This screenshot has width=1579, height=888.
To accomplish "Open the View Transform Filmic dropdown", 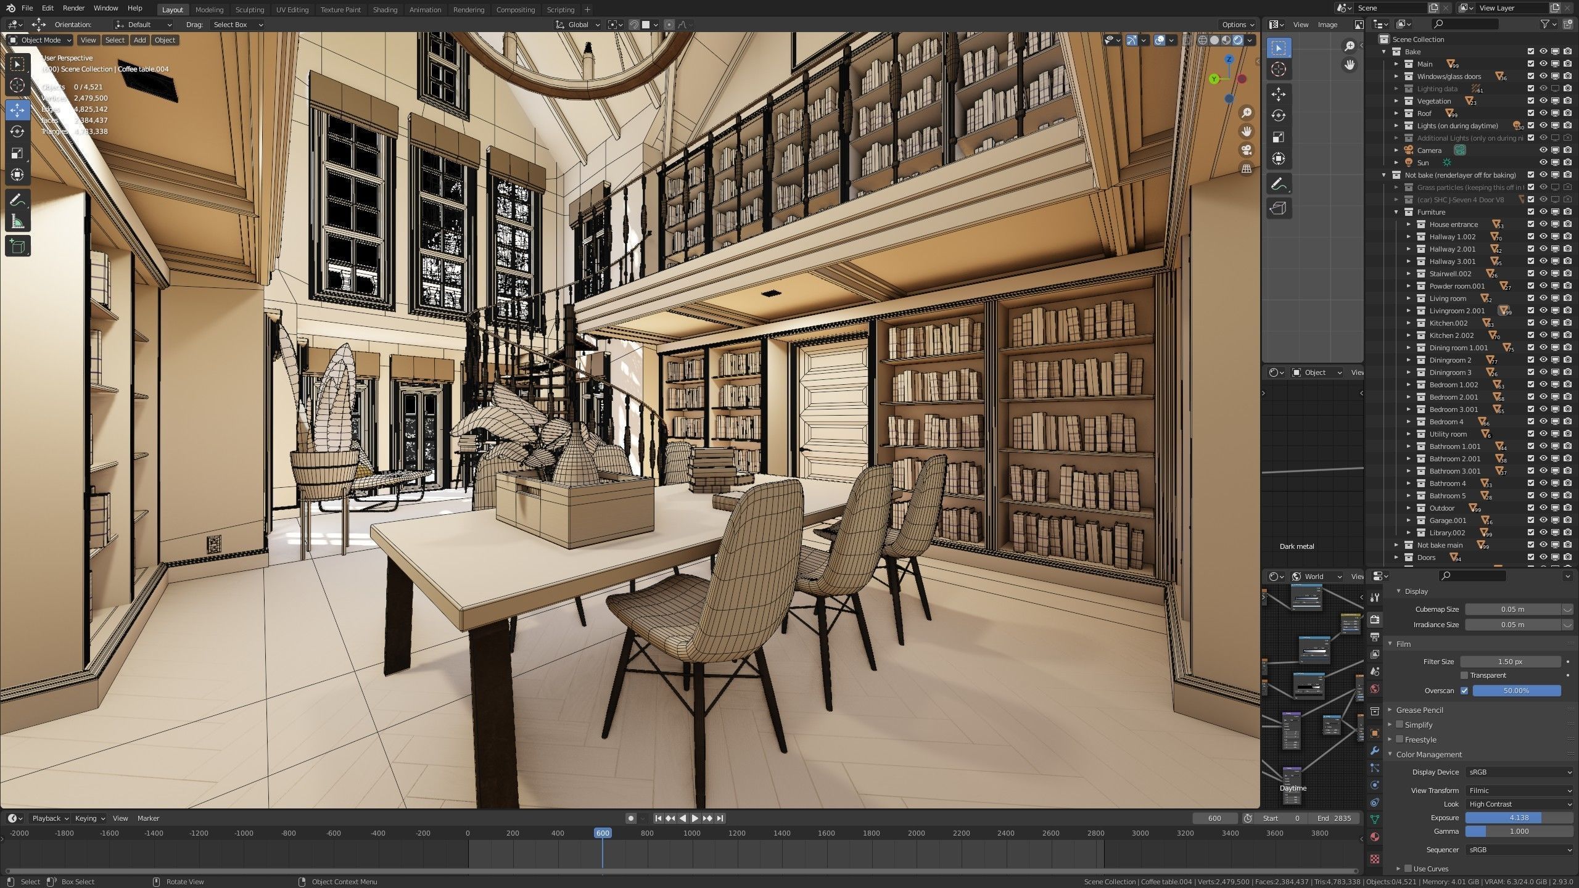I will [x=1519, y=790].
